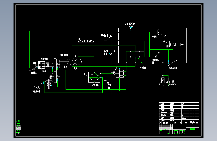
Task: Select the system relief valve symbol
Action: coord(111,54)
